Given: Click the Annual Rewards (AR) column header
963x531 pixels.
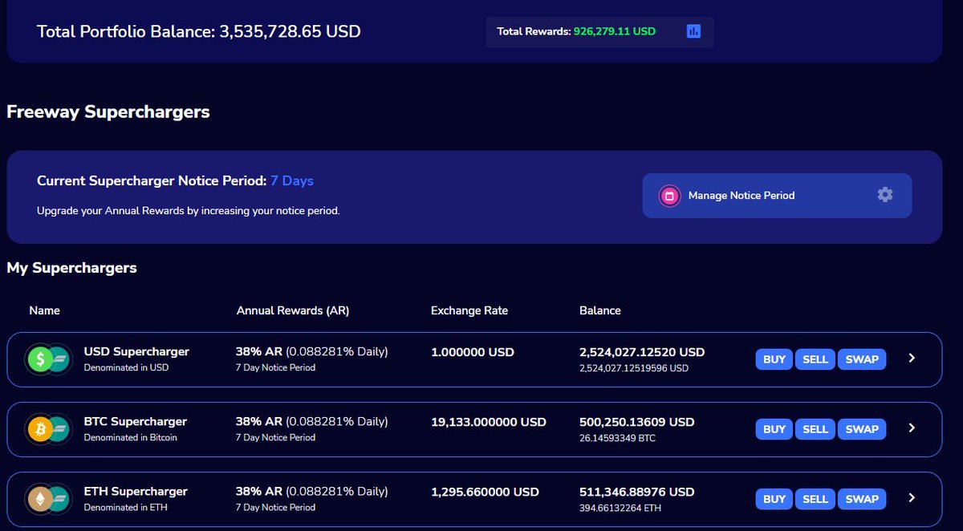Looking at the screenshot, I should 293,310.
